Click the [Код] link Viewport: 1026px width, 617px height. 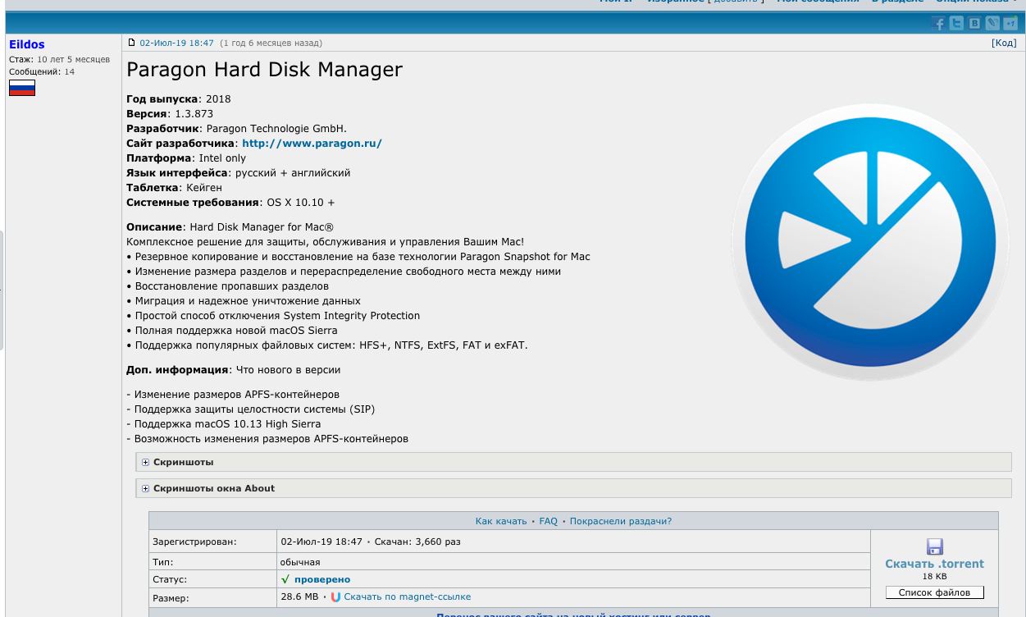tap(1004, 43)
